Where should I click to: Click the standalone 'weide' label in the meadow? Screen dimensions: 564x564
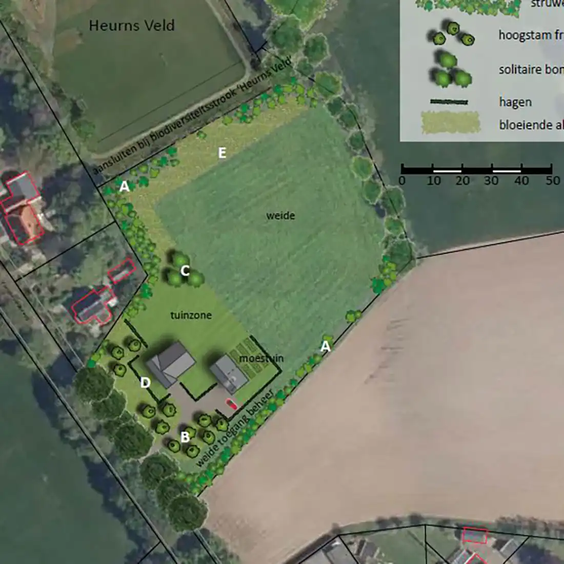pyautogui.click(x=280, y=216)
